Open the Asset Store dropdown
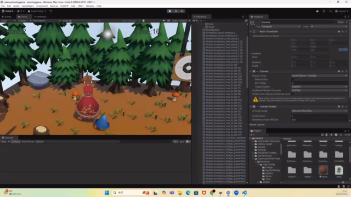Viewport: 351px width, 197px height. tap(37, 11)
